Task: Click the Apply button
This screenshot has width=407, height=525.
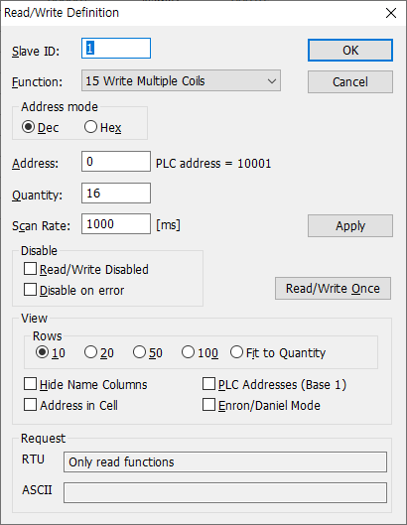Action: tap(350, 226)
